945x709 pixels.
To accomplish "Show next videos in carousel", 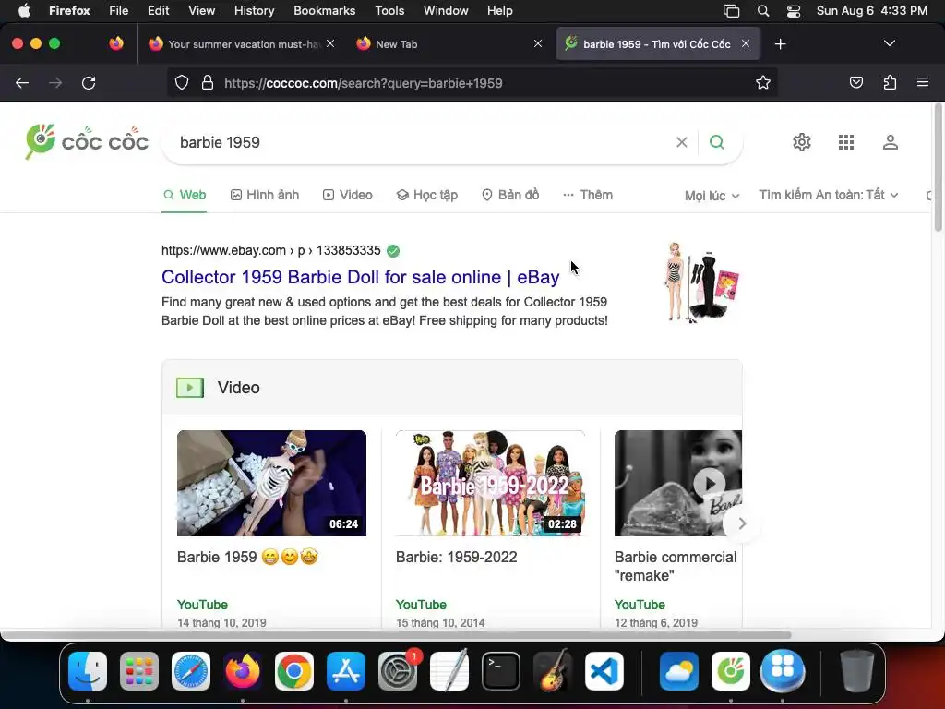I will click(742, 523).
